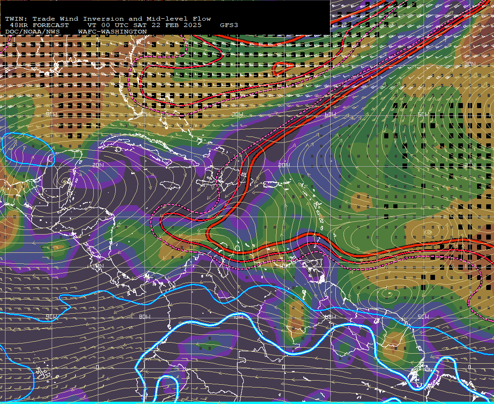Click the '90W' longitude label over the Pacific
This screenshot has width=494, height=404.
point(51,317)
